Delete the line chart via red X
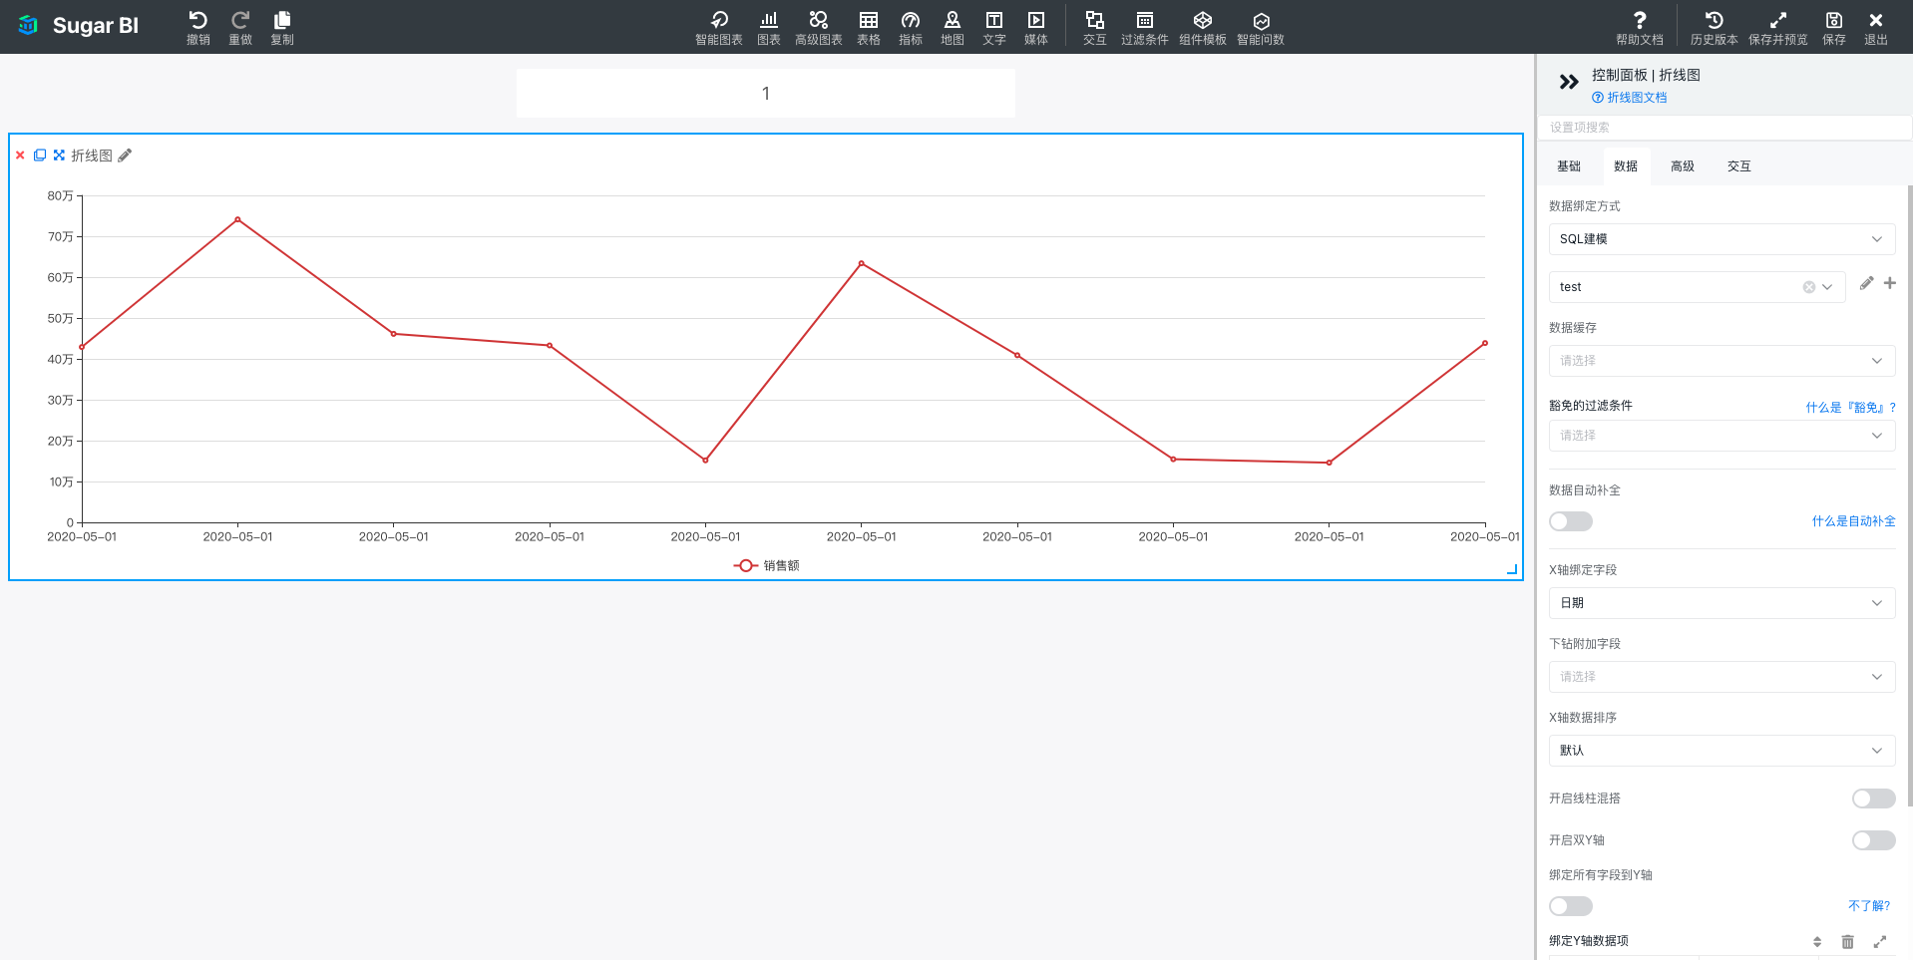Image resolution: width=1913 pixels, height=960 pixels. pos(20,156)
